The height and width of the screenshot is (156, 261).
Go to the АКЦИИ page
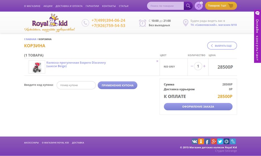(48, 6)
